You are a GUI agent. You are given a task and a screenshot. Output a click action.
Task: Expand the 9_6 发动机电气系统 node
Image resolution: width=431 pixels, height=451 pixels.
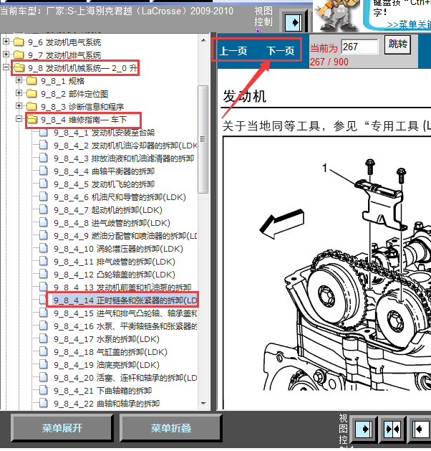pyautogui.click(x=6, y=42)
